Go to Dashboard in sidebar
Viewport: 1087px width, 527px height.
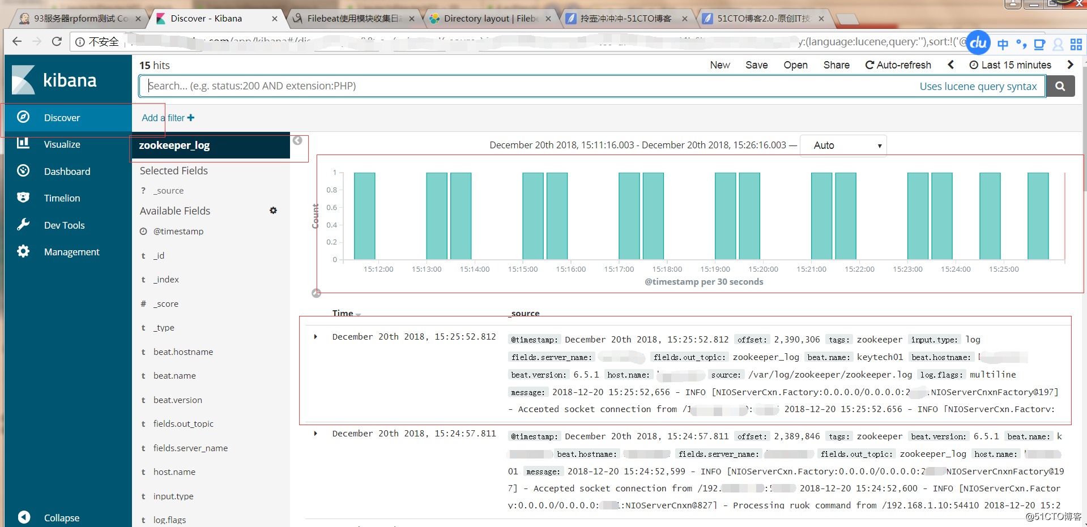[x=68, y=172]
